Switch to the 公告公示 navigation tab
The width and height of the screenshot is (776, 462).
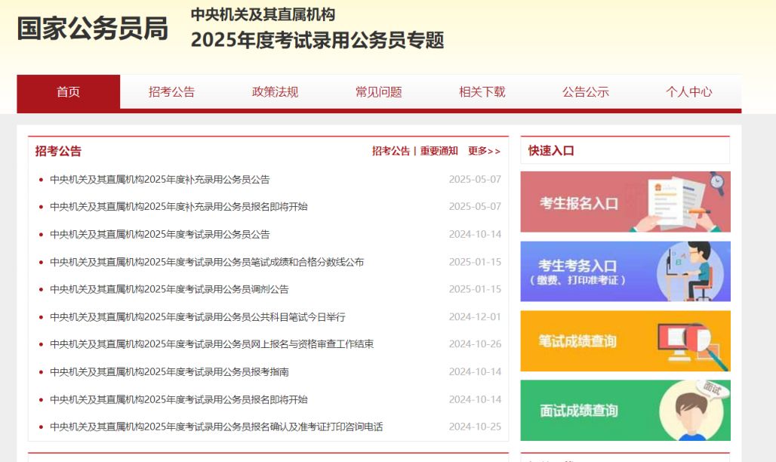(x=586, y=92)
